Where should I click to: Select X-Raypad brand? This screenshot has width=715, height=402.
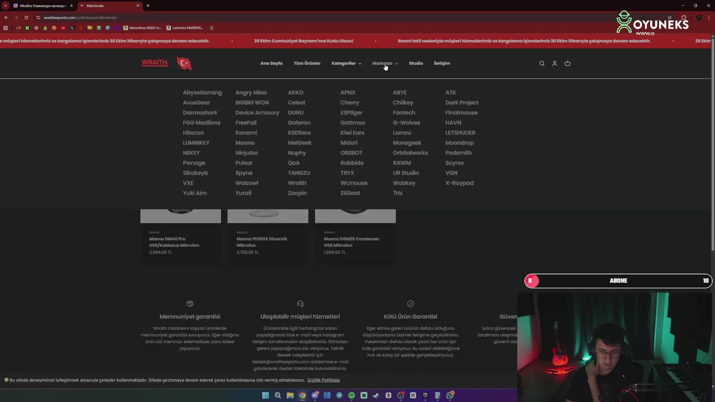point(459,183)
